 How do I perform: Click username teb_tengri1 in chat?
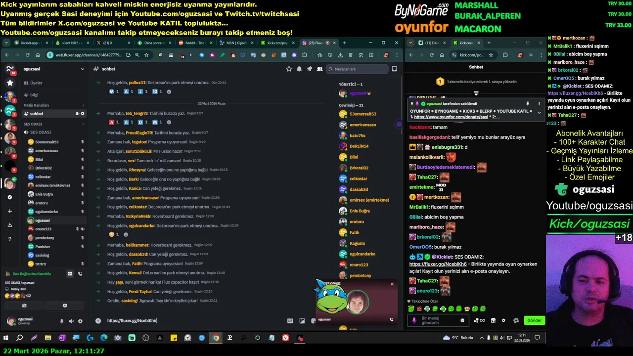(136, 113)
